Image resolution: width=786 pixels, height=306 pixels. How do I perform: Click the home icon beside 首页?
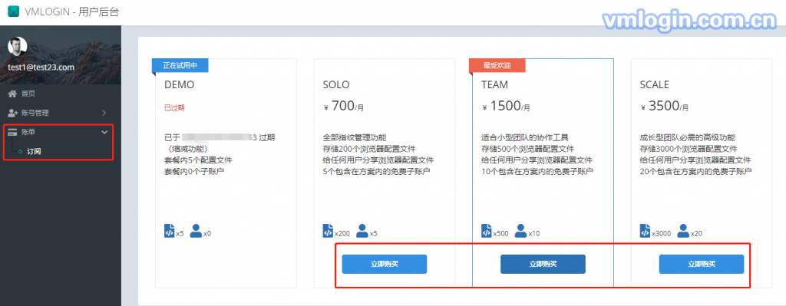coord(12,94)
